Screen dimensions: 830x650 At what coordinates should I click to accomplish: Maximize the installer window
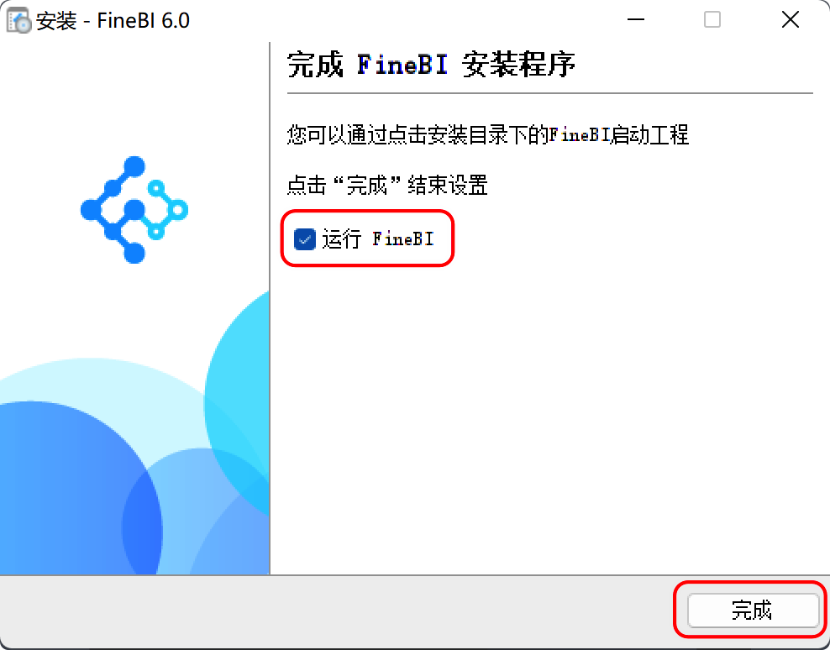pos(712,20)
